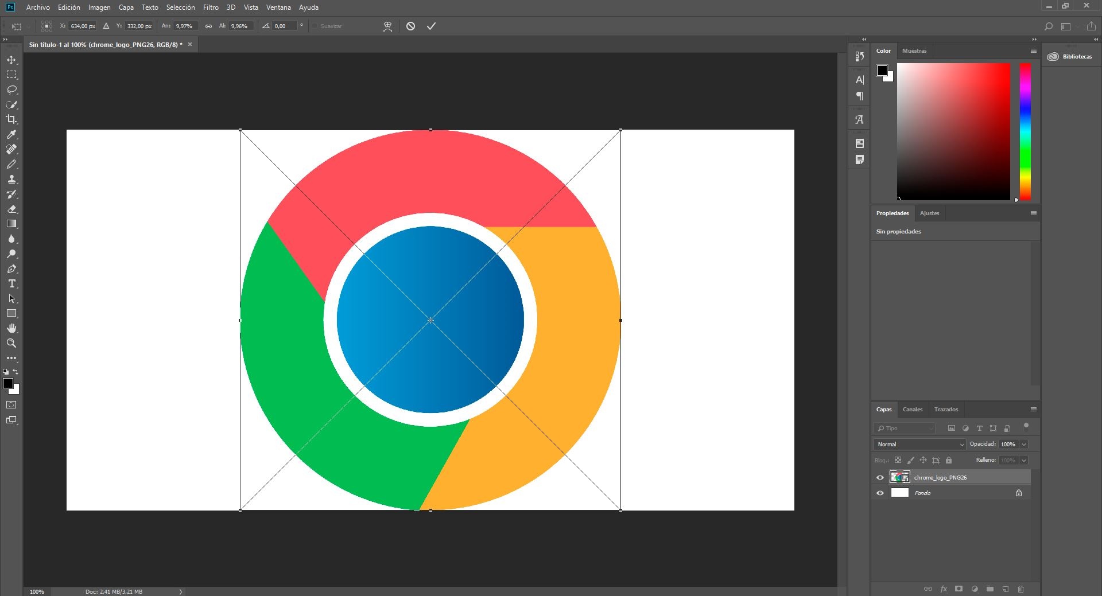
Task: Toggle the width-height link constraint
Action: (x=208, y=26)
